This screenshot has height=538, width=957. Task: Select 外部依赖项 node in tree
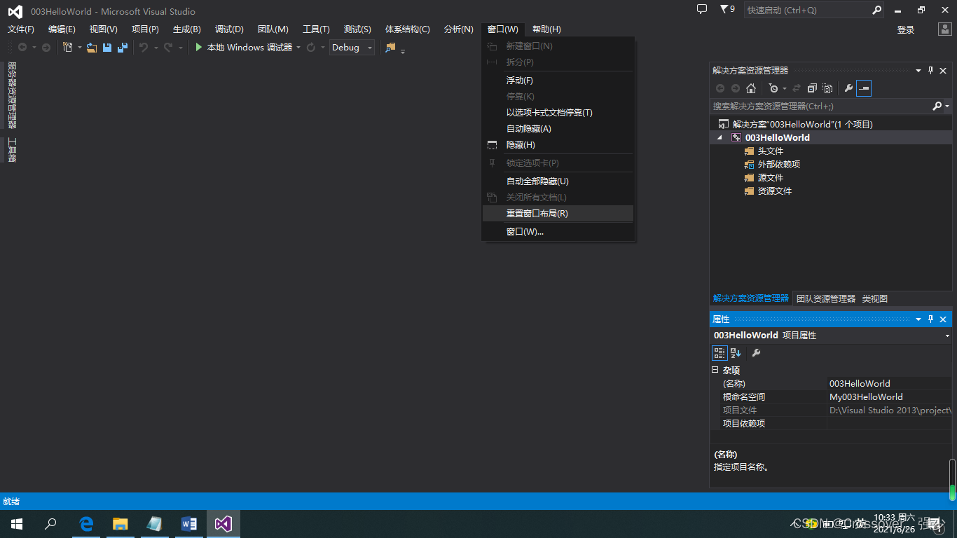point(779,165)
